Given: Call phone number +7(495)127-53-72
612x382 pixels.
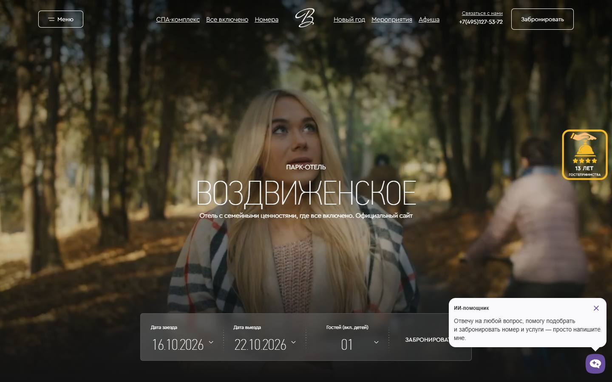Looking at the screenshot, I should tap(481, 22).
